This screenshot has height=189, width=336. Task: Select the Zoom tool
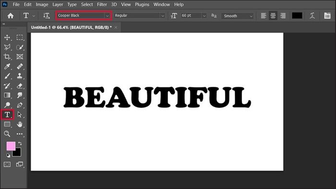coord(7,134)
